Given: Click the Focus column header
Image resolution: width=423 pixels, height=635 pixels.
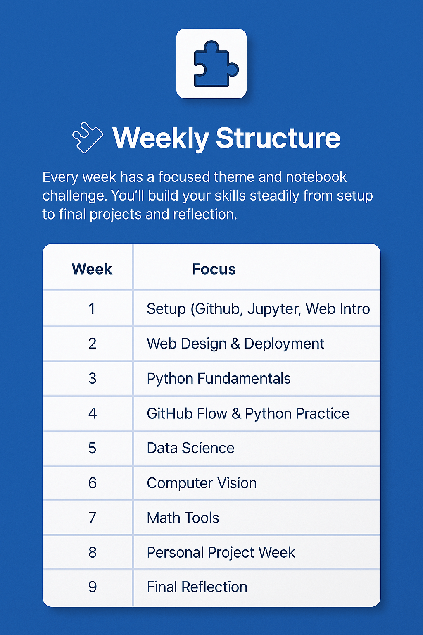Looking at the screenshot, I should [x=214, y=269].
